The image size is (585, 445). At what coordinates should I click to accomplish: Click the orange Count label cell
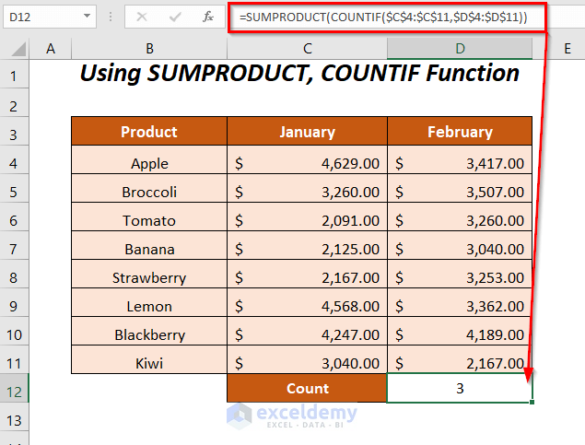coord(307,388)
